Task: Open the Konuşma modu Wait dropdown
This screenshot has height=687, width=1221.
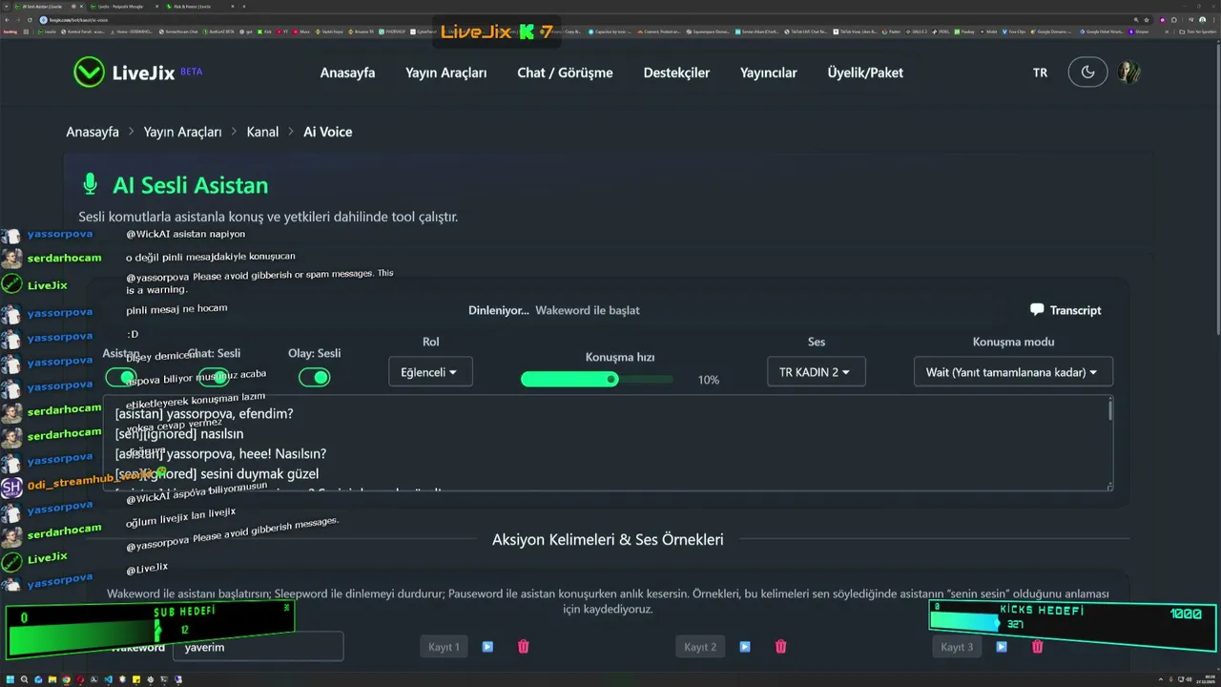Action: pos(1013,372)
